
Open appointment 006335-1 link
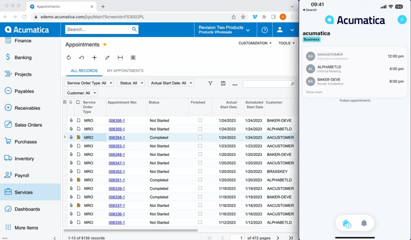(117, 223)
